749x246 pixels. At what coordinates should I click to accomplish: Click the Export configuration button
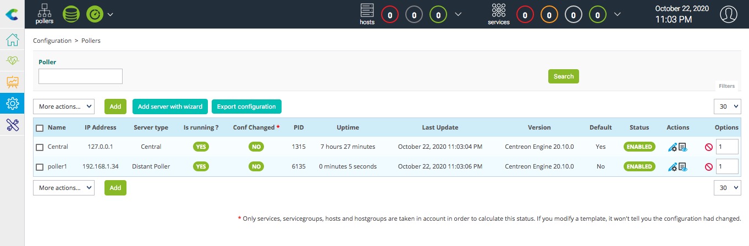[246, 107]
